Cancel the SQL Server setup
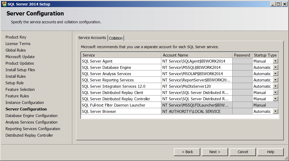Image resolution: width=289 pixels, height=161 pixels. click(243, 152)
